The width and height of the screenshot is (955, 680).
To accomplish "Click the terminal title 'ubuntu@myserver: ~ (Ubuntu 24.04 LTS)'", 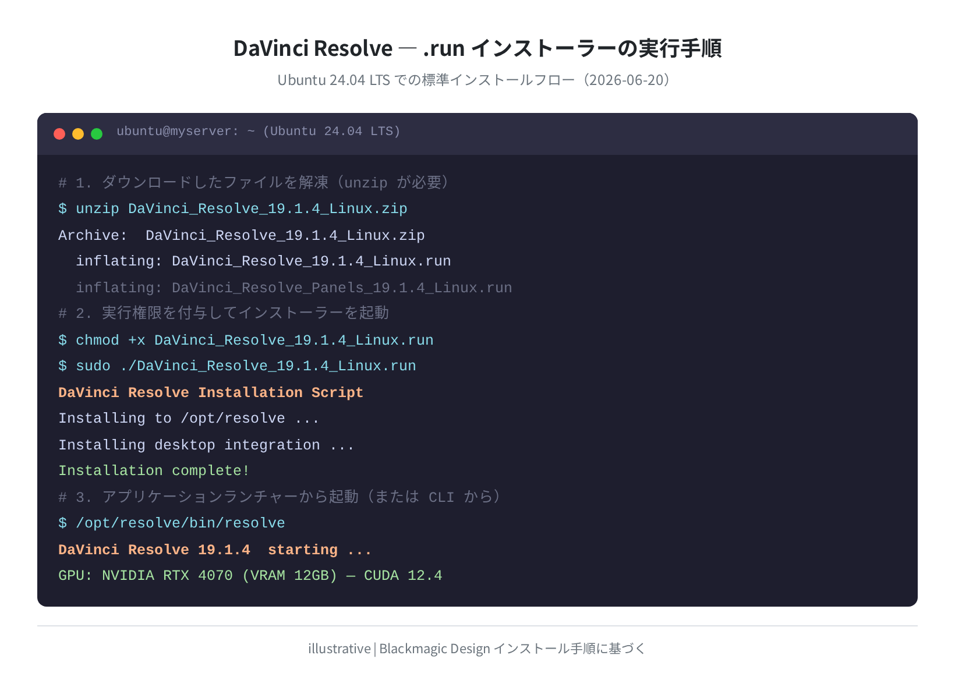I will 259,132.
